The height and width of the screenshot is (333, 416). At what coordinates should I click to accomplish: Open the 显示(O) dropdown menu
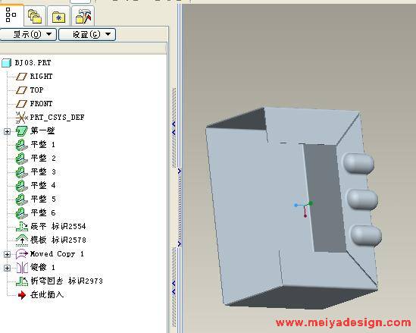coord(28,34)
